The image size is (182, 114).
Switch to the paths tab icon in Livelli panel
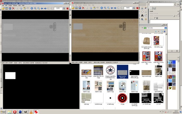(154, 8)
